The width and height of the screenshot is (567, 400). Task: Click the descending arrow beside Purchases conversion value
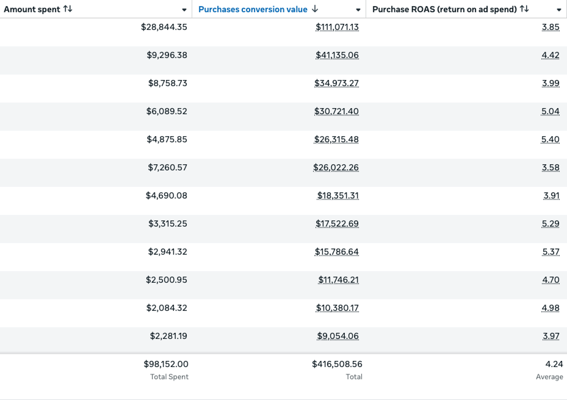pos(315,9)
